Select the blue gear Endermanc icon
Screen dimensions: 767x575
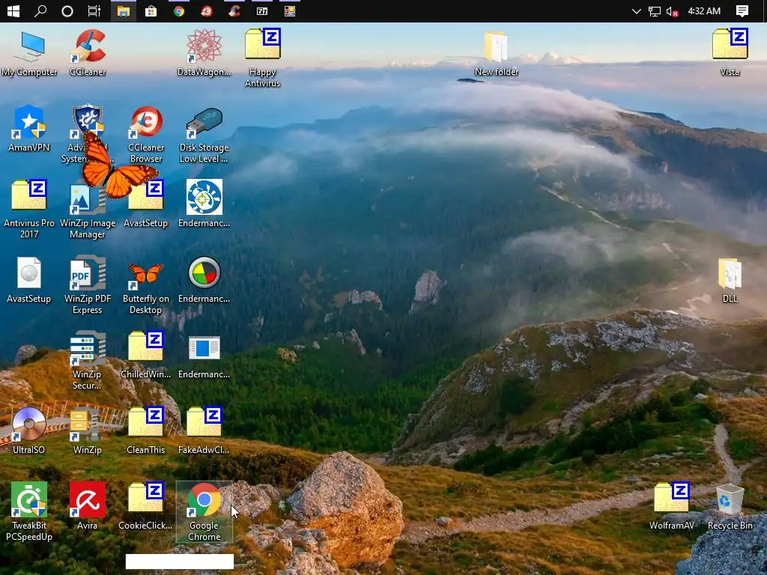tap(204, 204)
